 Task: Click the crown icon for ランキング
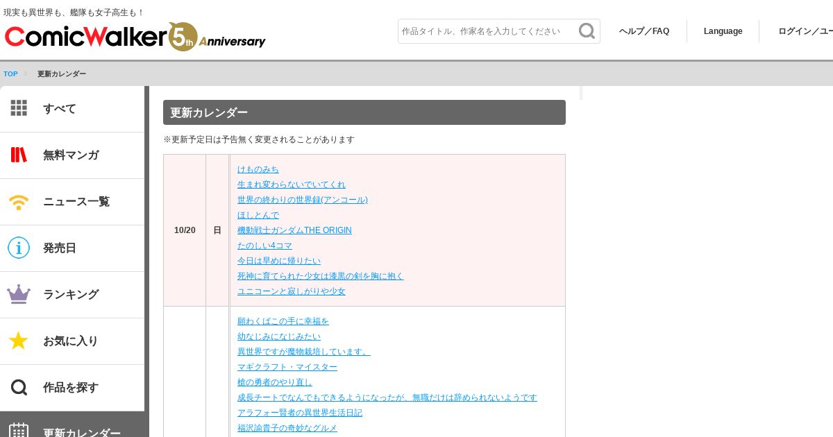(x=19, y=294)
